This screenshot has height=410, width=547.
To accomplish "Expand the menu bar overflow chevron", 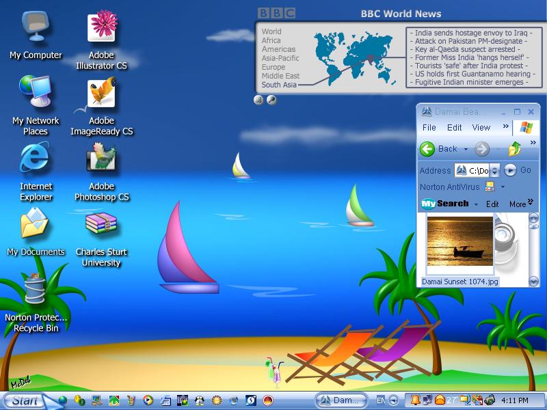I will 505,126.
